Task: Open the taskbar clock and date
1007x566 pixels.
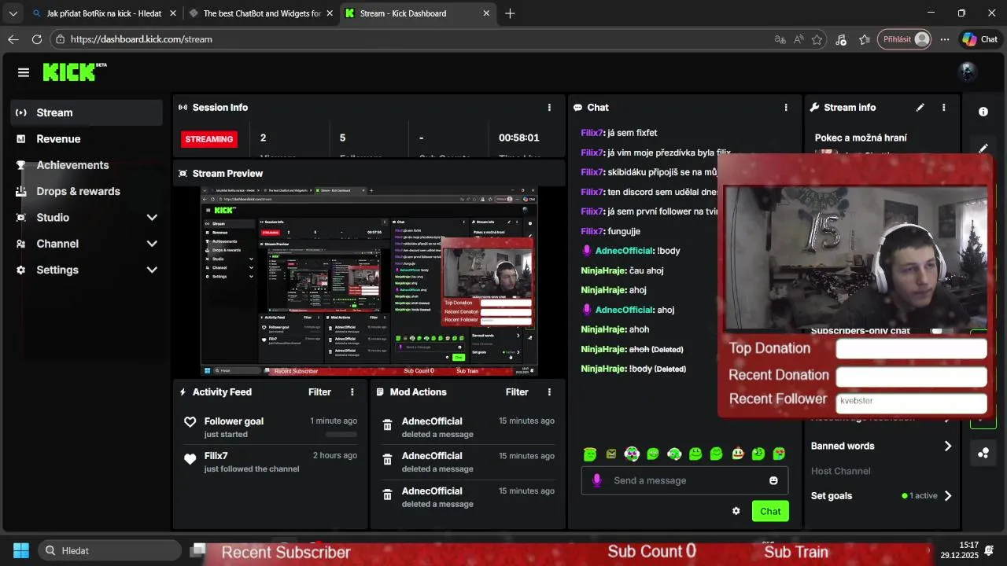Action: [x=958, y=550]
